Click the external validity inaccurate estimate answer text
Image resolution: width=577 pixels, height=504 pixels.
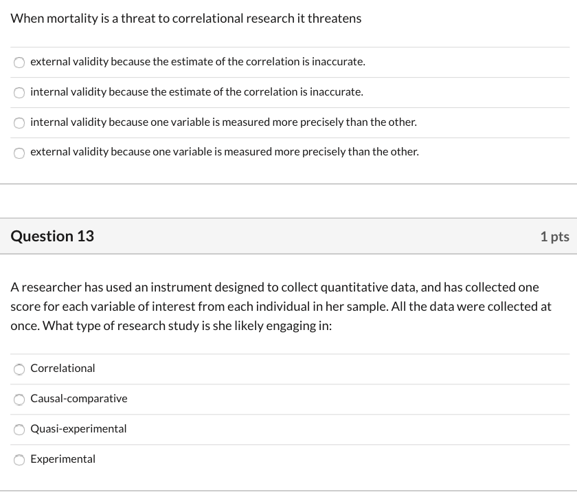197,61
